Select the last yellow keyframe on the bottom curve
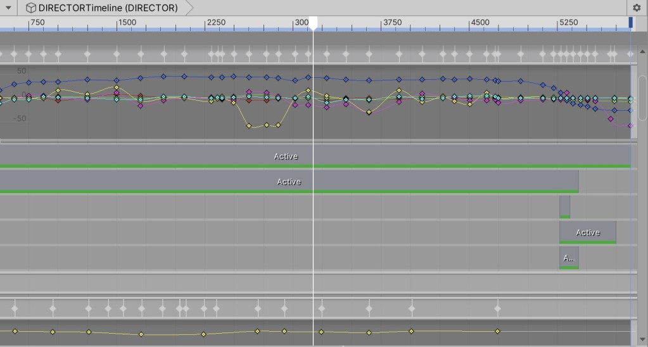The height and width of the screenshot is (347, 648). coord(497,331)
